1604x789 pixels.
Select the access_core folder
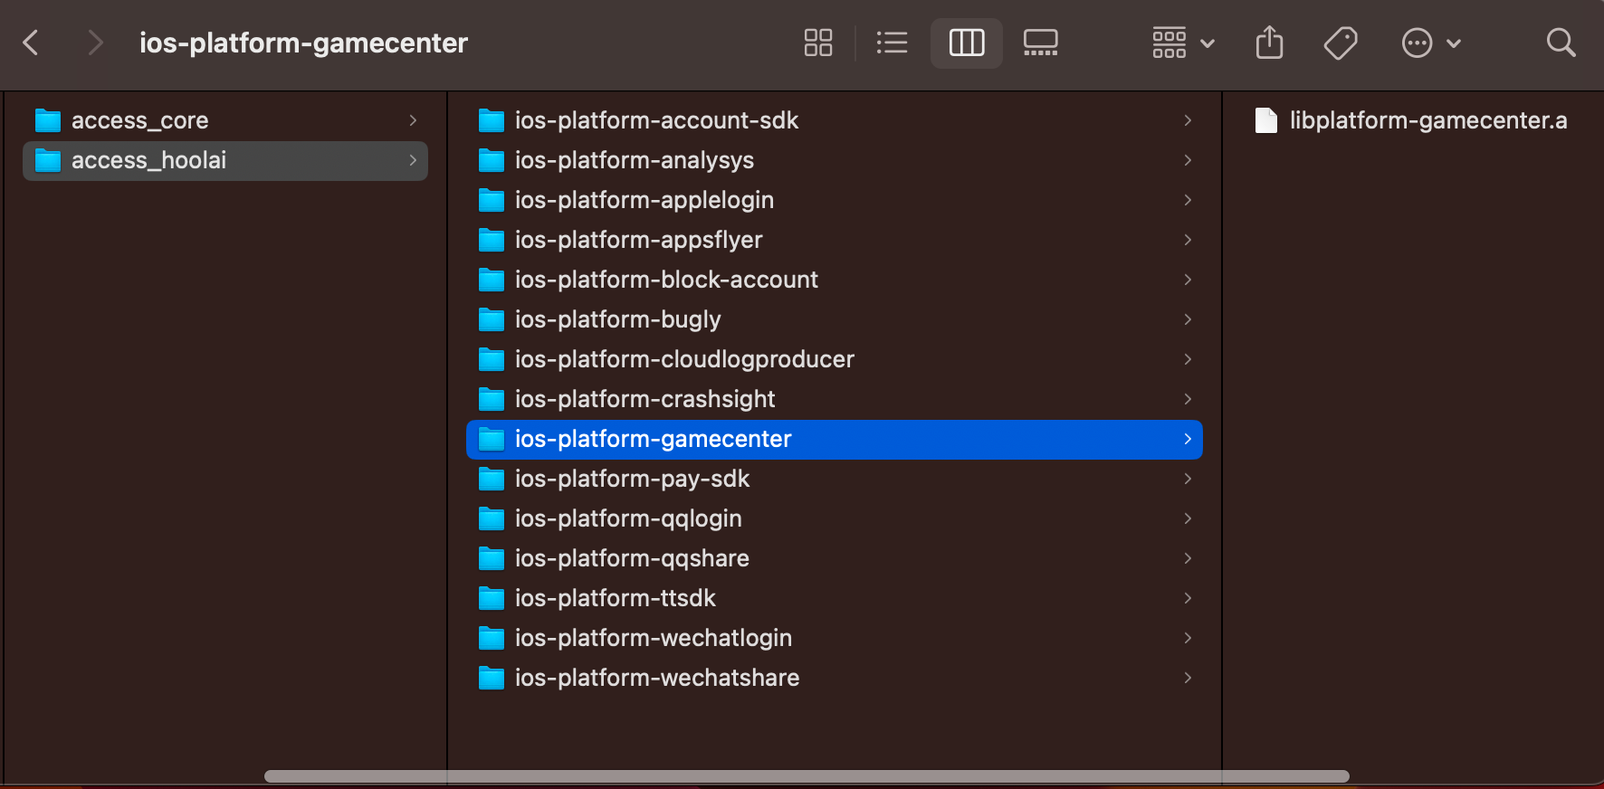pos(225,120)
